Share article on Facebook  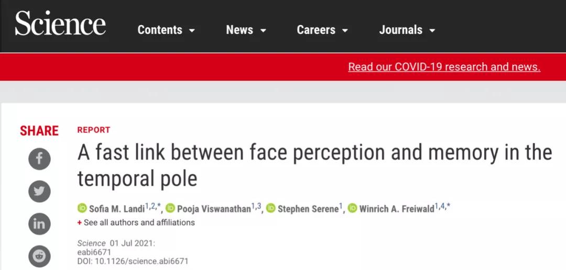(x=39, y=159)
